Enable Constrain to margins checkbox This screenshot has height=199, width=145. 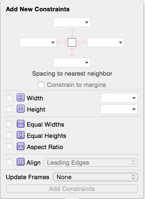tap(41, 85)
